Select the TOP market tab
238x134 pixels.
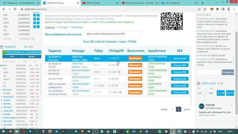[x=4, y=52]
